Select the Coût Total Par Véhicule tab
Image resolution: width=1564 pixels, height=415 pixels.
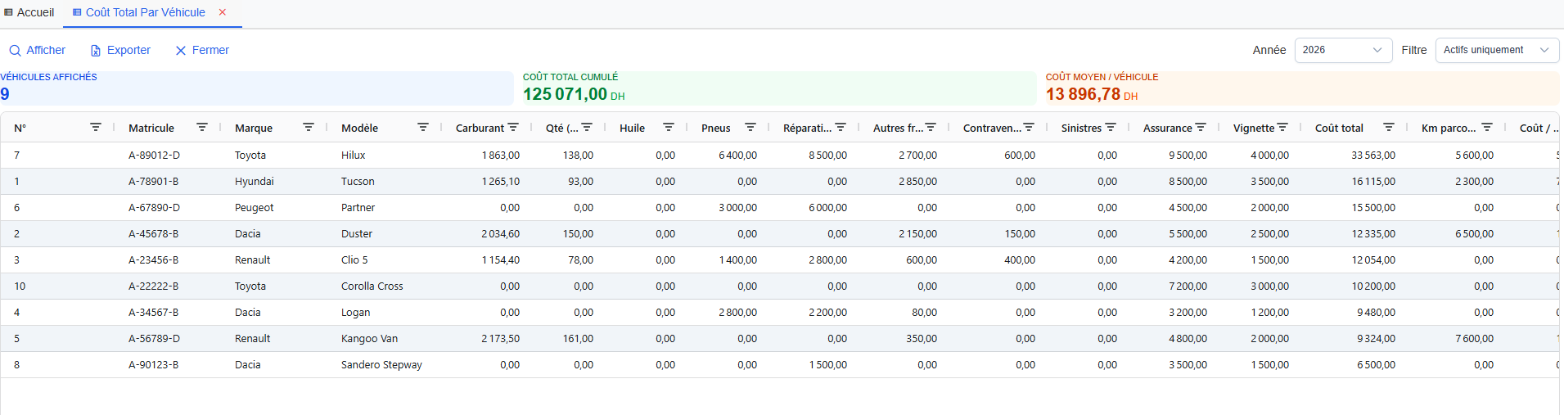tap(145, 12)
